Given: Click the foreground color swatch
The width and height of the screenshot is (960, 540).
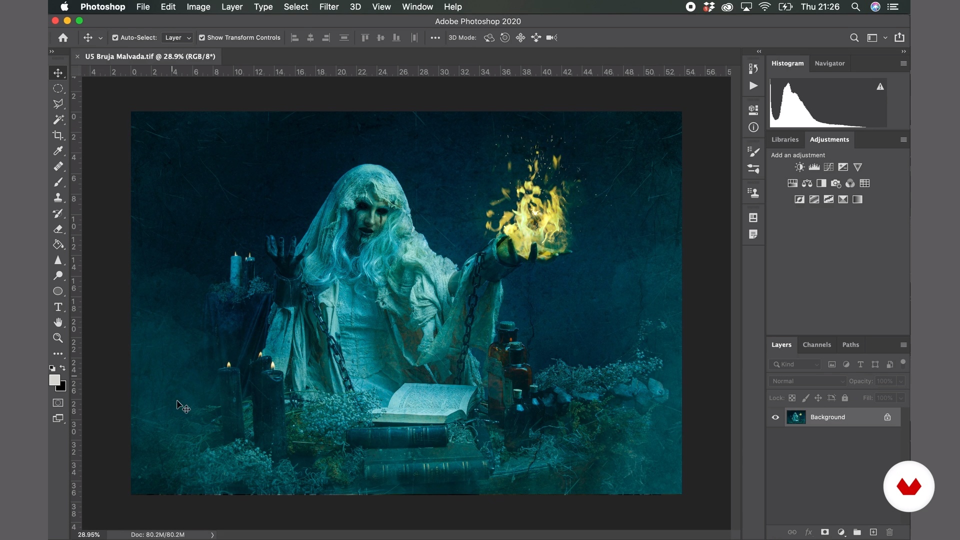Looking at the screenshot, I should point(54,379).
